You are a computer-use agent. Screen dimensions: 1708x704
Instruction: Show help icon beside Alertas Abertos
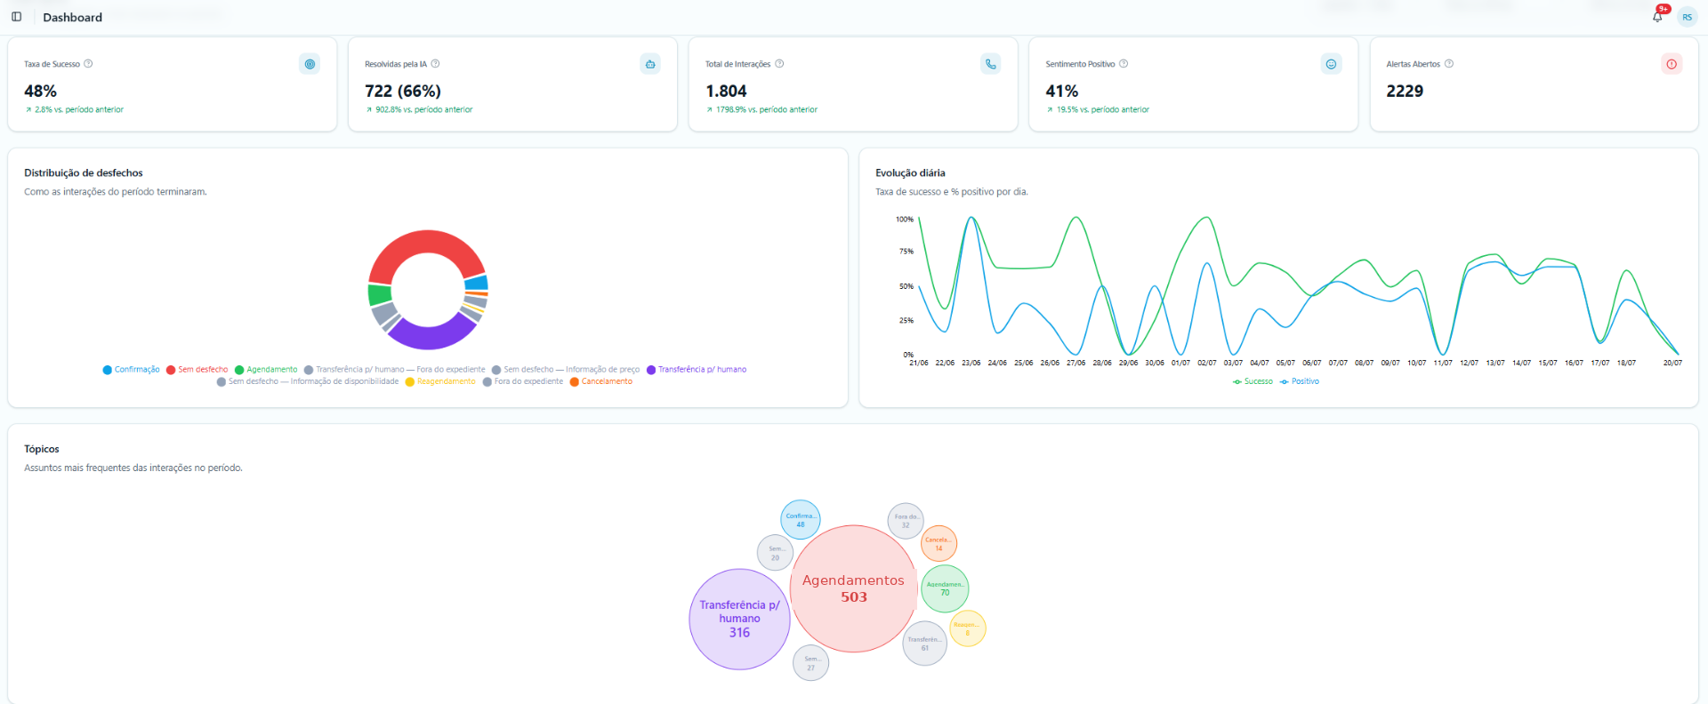click(1449, 64)
